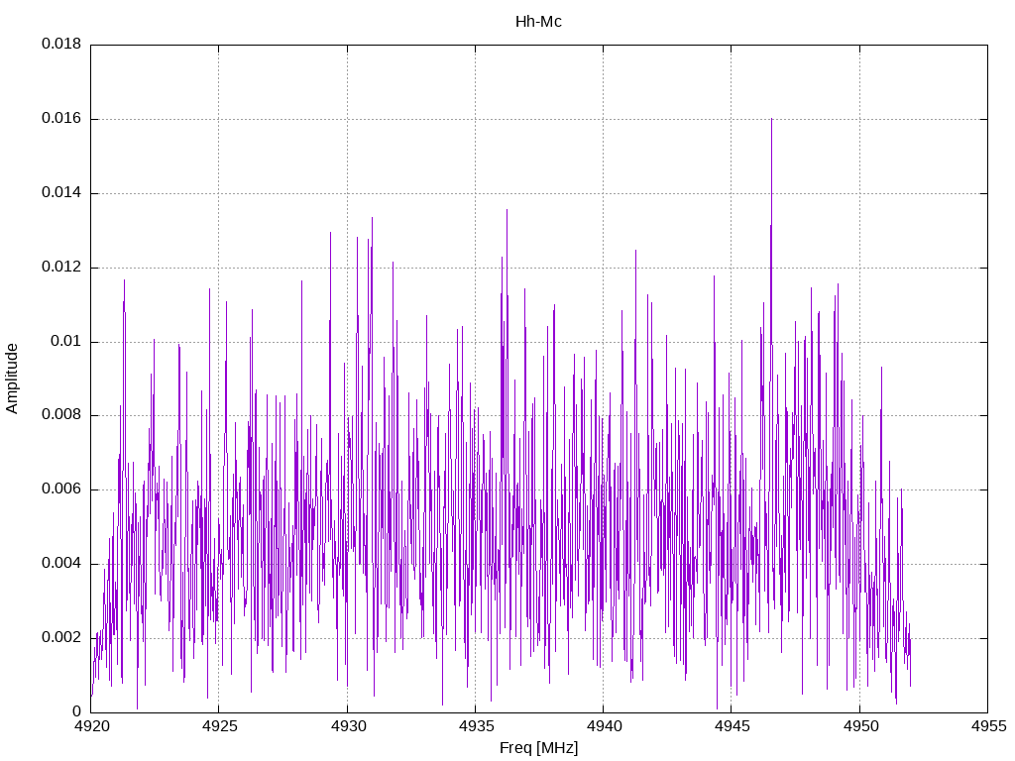Click the 4925 x-axis tick label
The image size is (1015, 761).
(x=219, y=726)
